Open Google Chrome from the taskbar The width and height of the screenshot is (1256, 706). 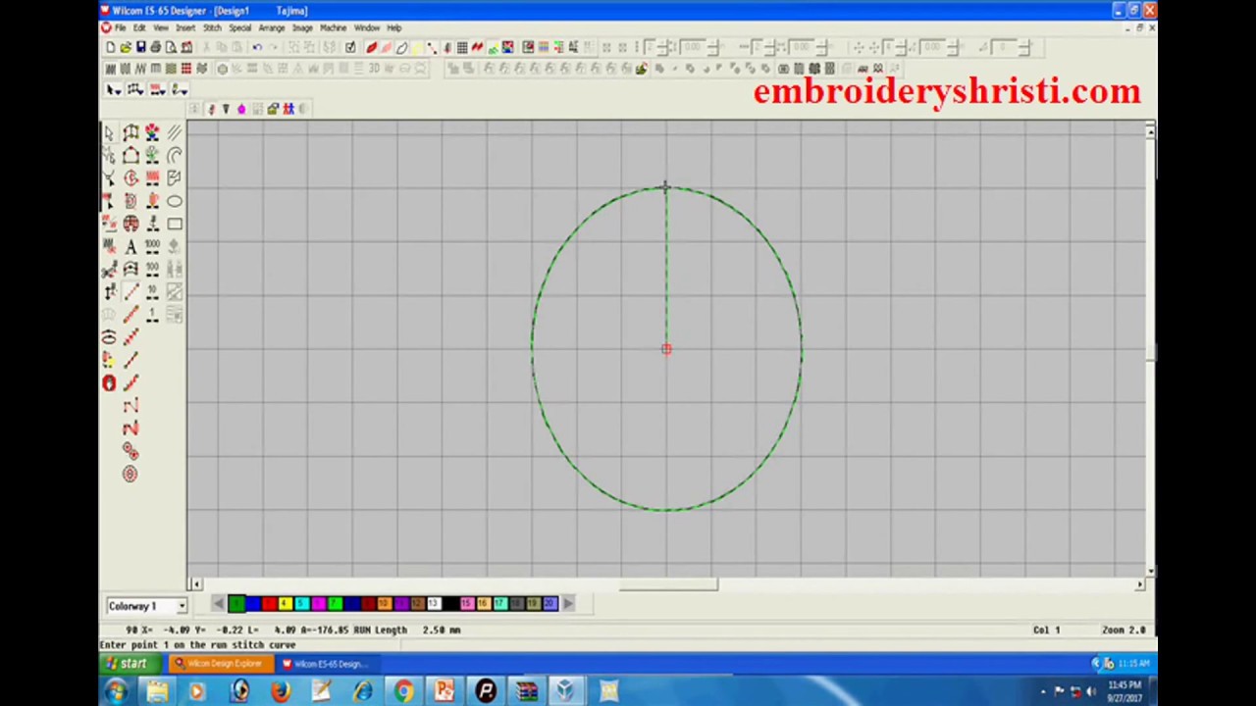point(403,692)
